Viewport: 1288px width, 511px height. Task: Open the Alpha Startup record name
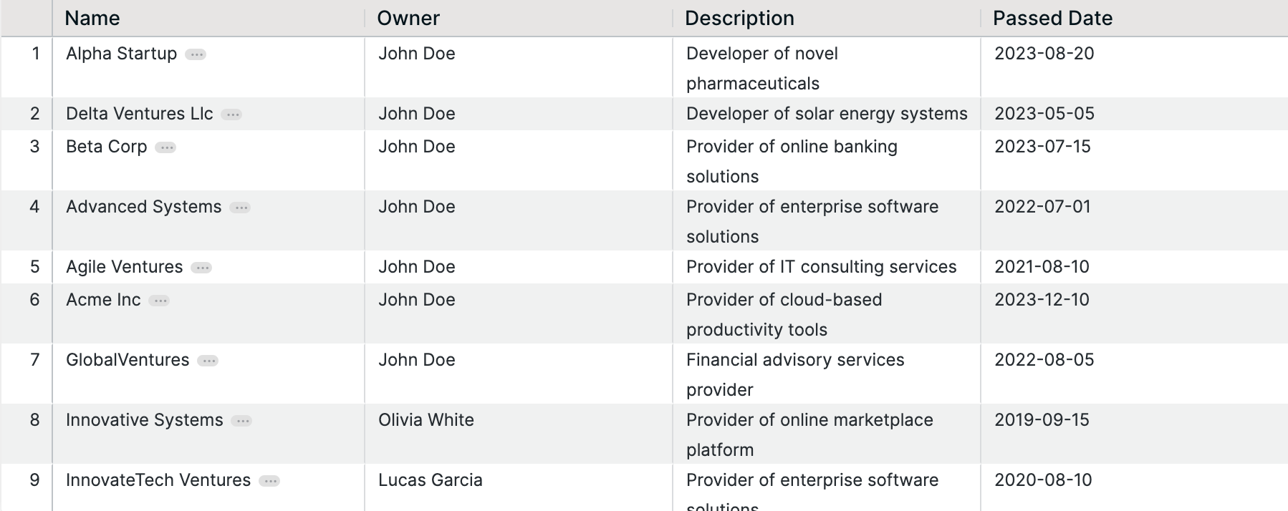[121, 54]
